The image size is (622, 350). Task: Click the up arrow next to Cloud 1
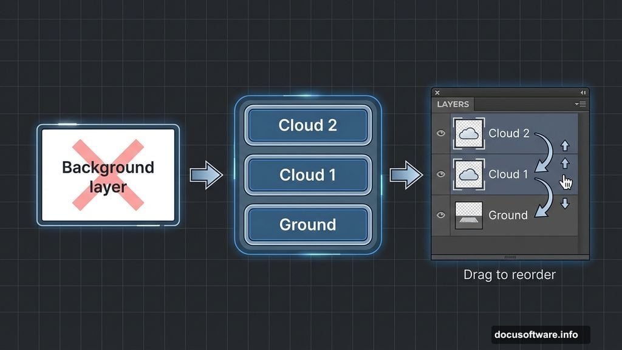click(x=566, y=163)
